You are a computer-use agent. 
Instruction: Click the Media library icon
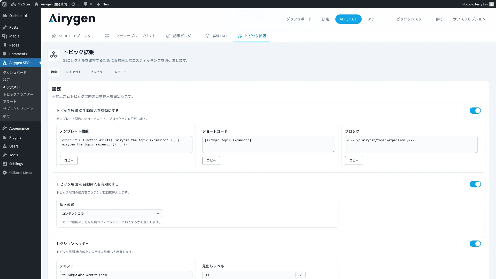[5, 36]
